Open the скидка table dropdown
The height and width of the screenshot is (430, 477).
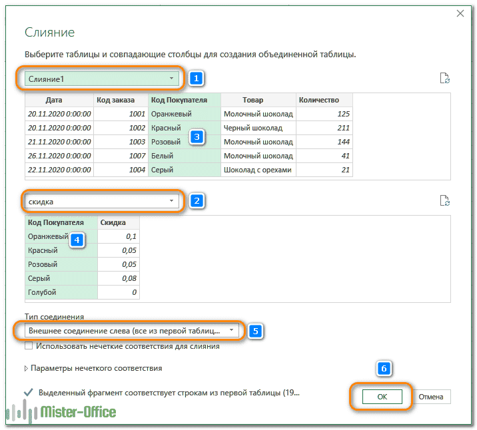coord(102,200)
